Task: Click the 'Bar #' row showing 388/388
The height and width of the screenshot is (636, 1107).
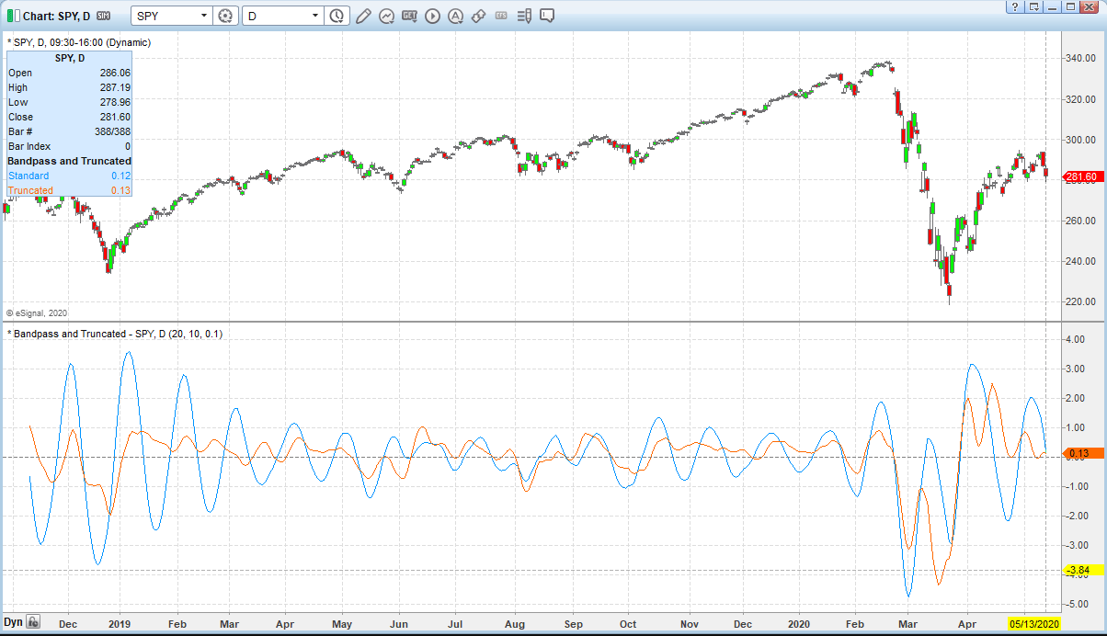Action: (70, 131)
